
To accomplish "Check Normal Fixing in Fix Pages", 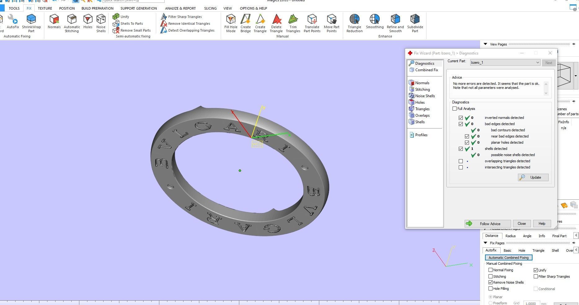I will click(x=490, y=270).
